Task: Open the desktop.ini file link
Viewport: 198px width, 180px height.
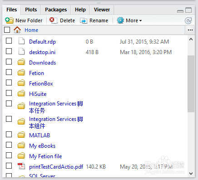Action: tap(42, 52)
